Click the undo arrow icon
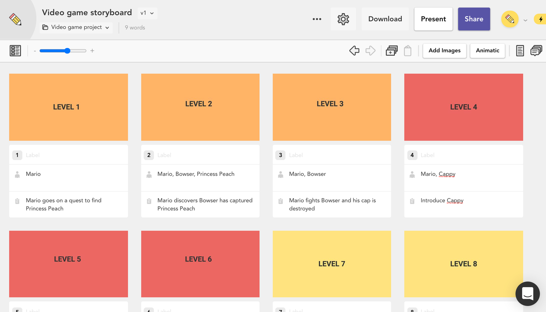 354,51
